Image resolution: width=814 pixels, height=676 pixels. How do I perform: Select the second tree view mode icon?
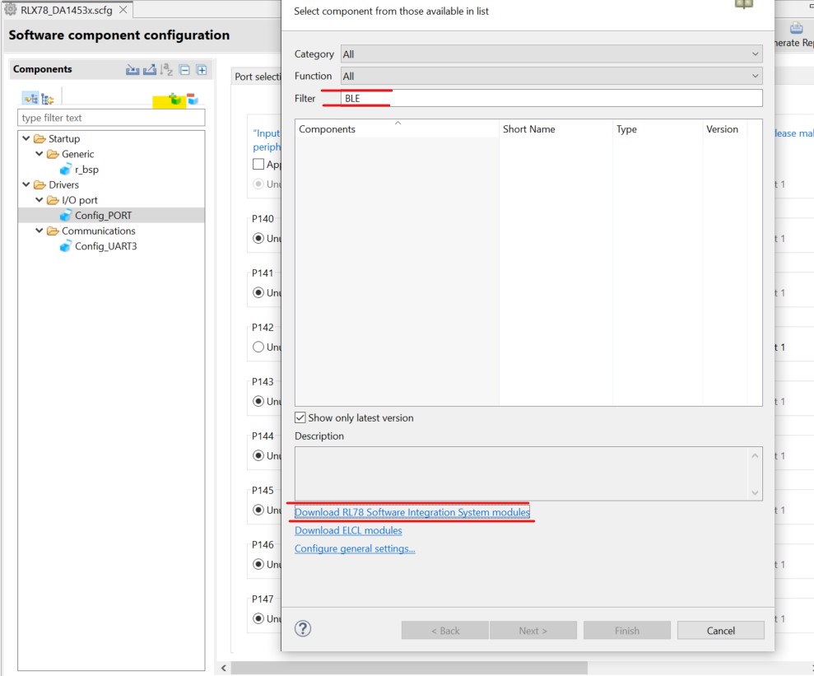pos(47,98)
